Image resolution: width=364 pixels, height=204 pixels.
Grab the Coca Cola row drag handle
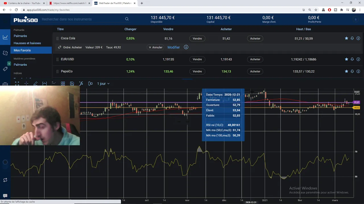(57, 39)
